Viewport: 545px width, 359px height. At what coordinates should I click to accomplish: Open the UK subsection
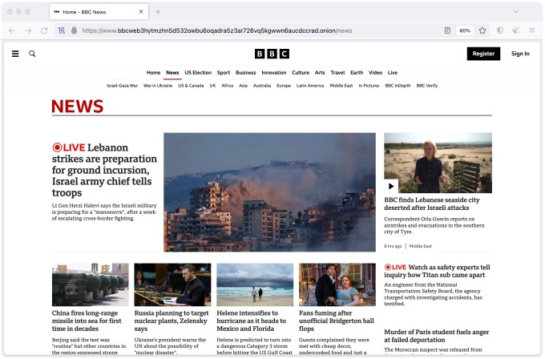tap(212, 86)
